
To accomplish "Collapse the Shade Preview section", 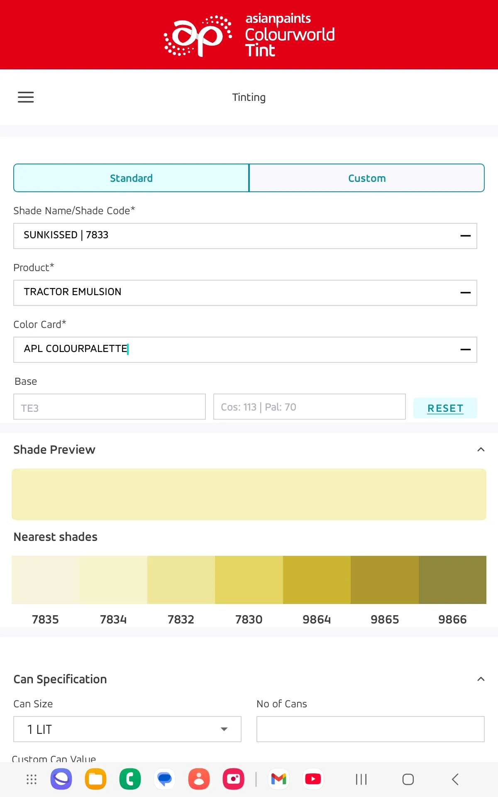I will point(481,450).
